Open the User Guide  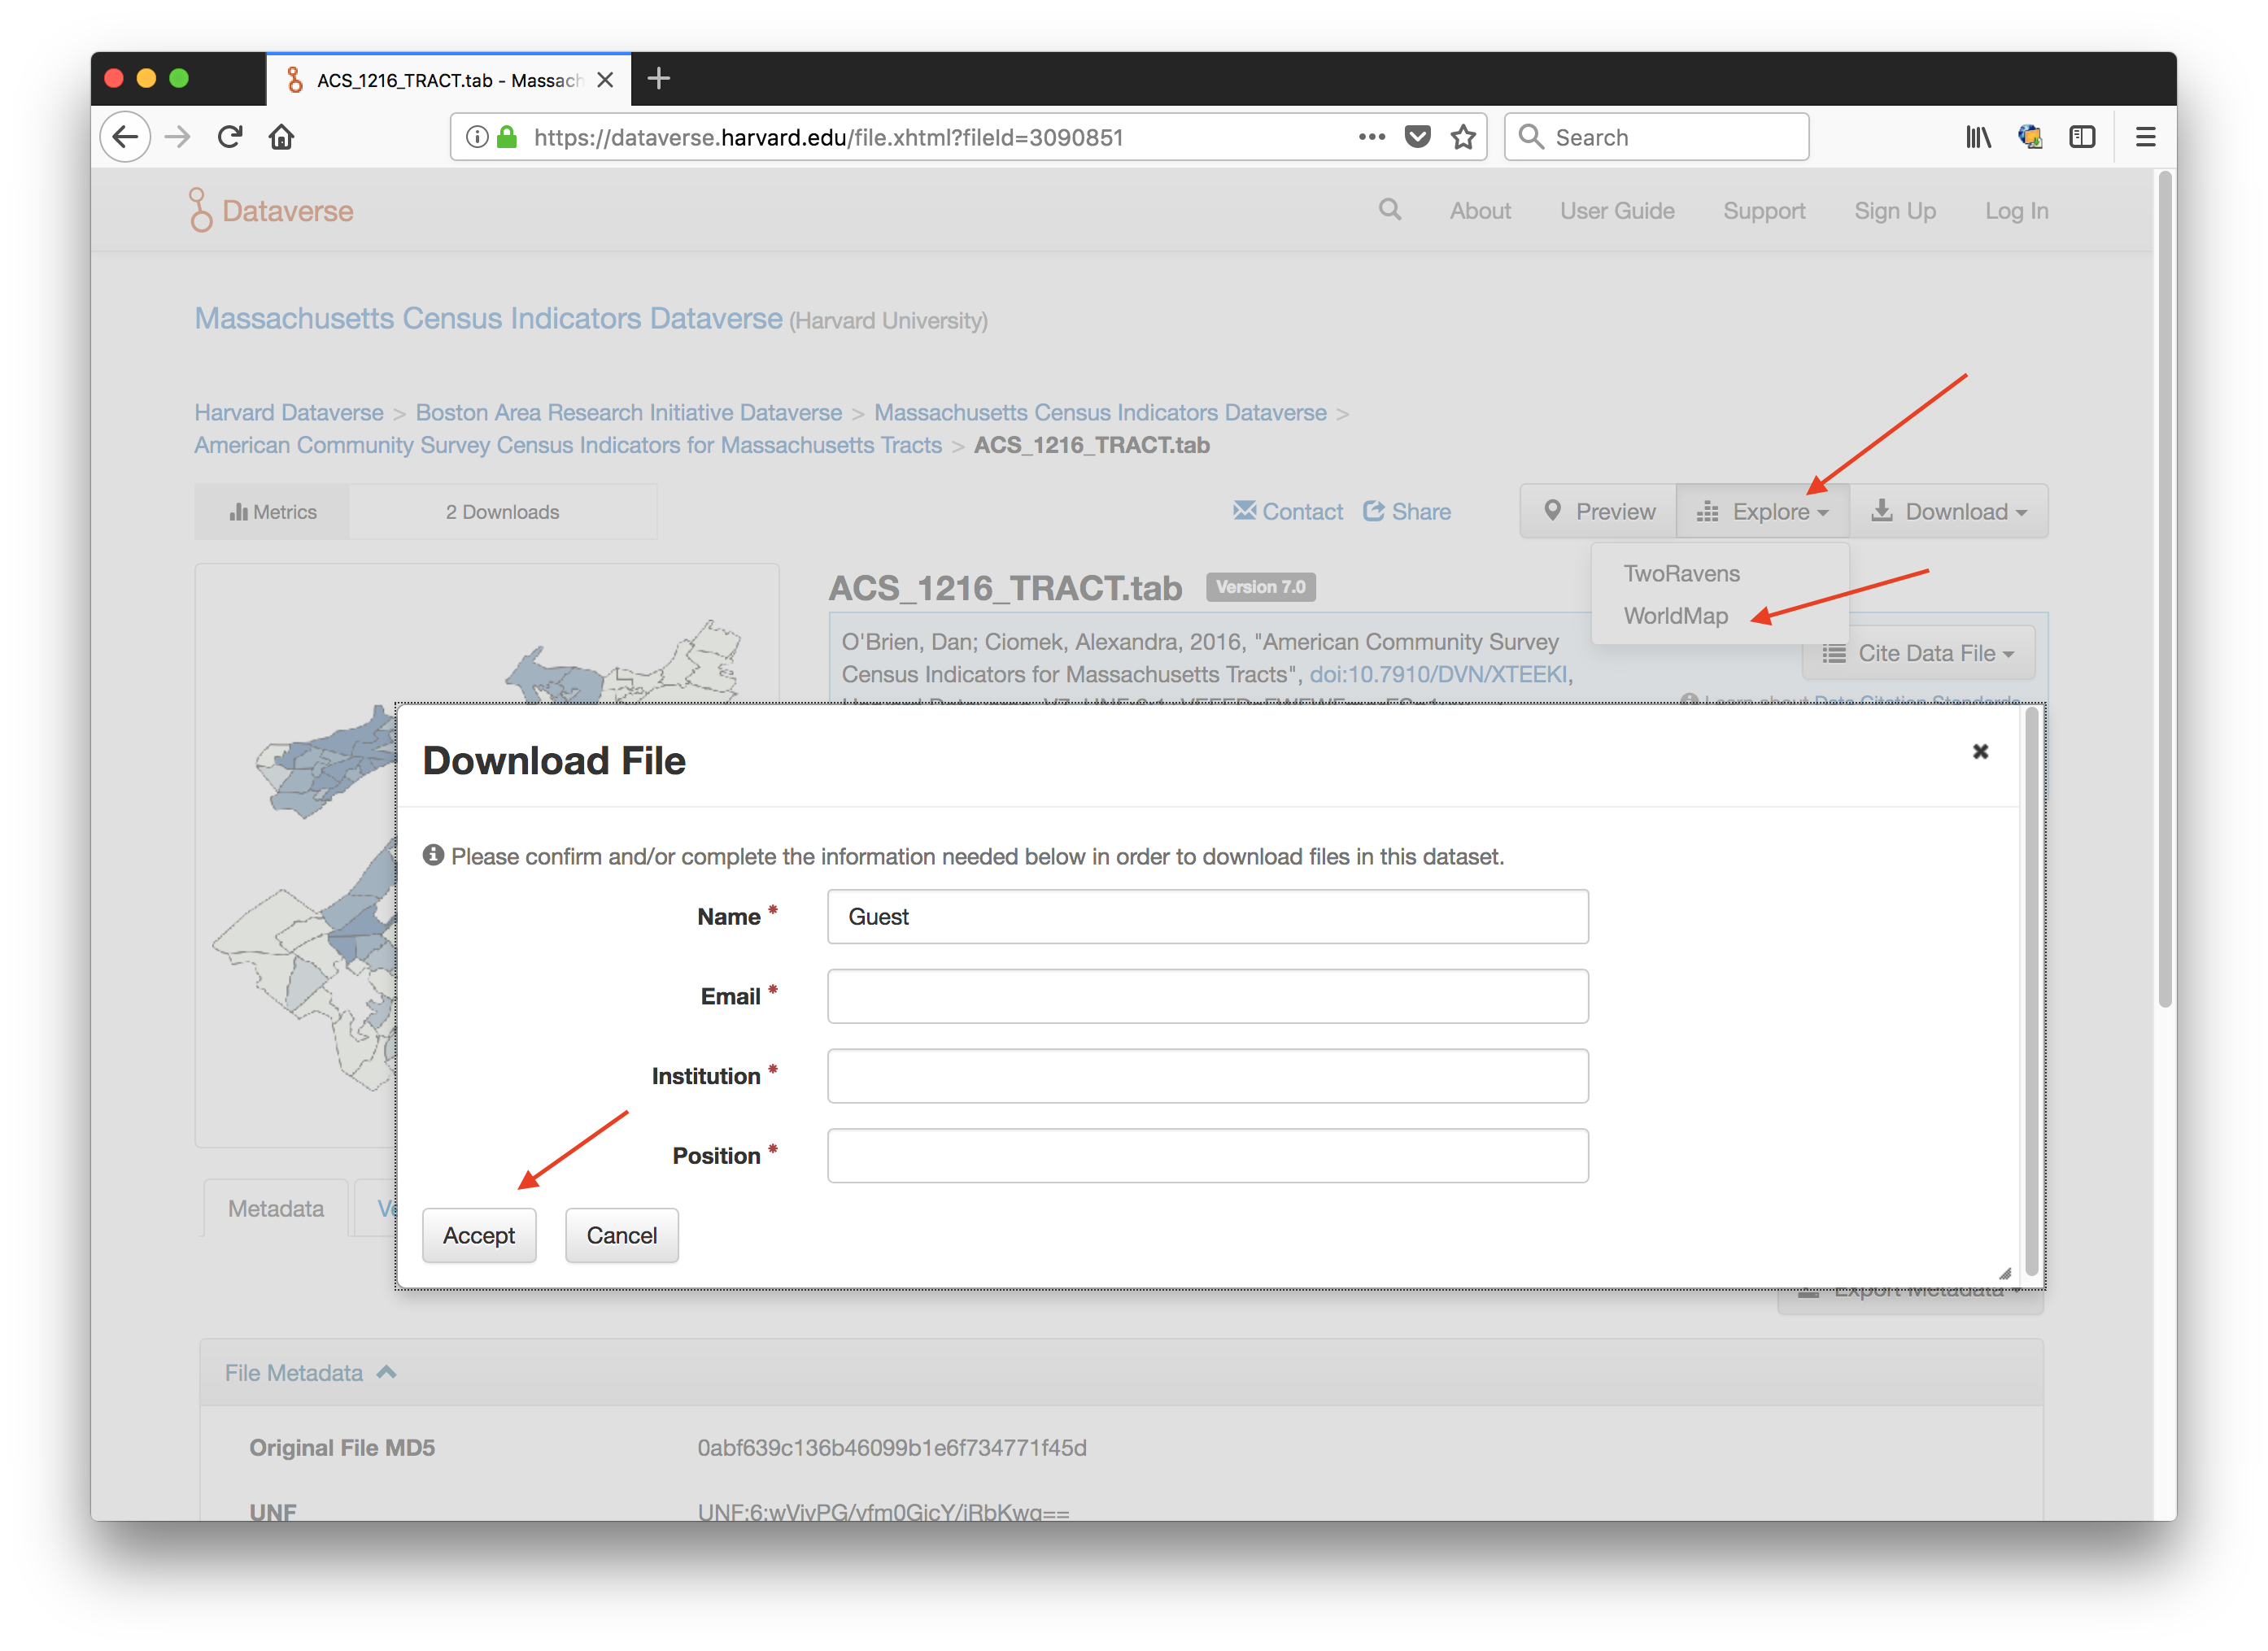click(x=1617, y=211)
